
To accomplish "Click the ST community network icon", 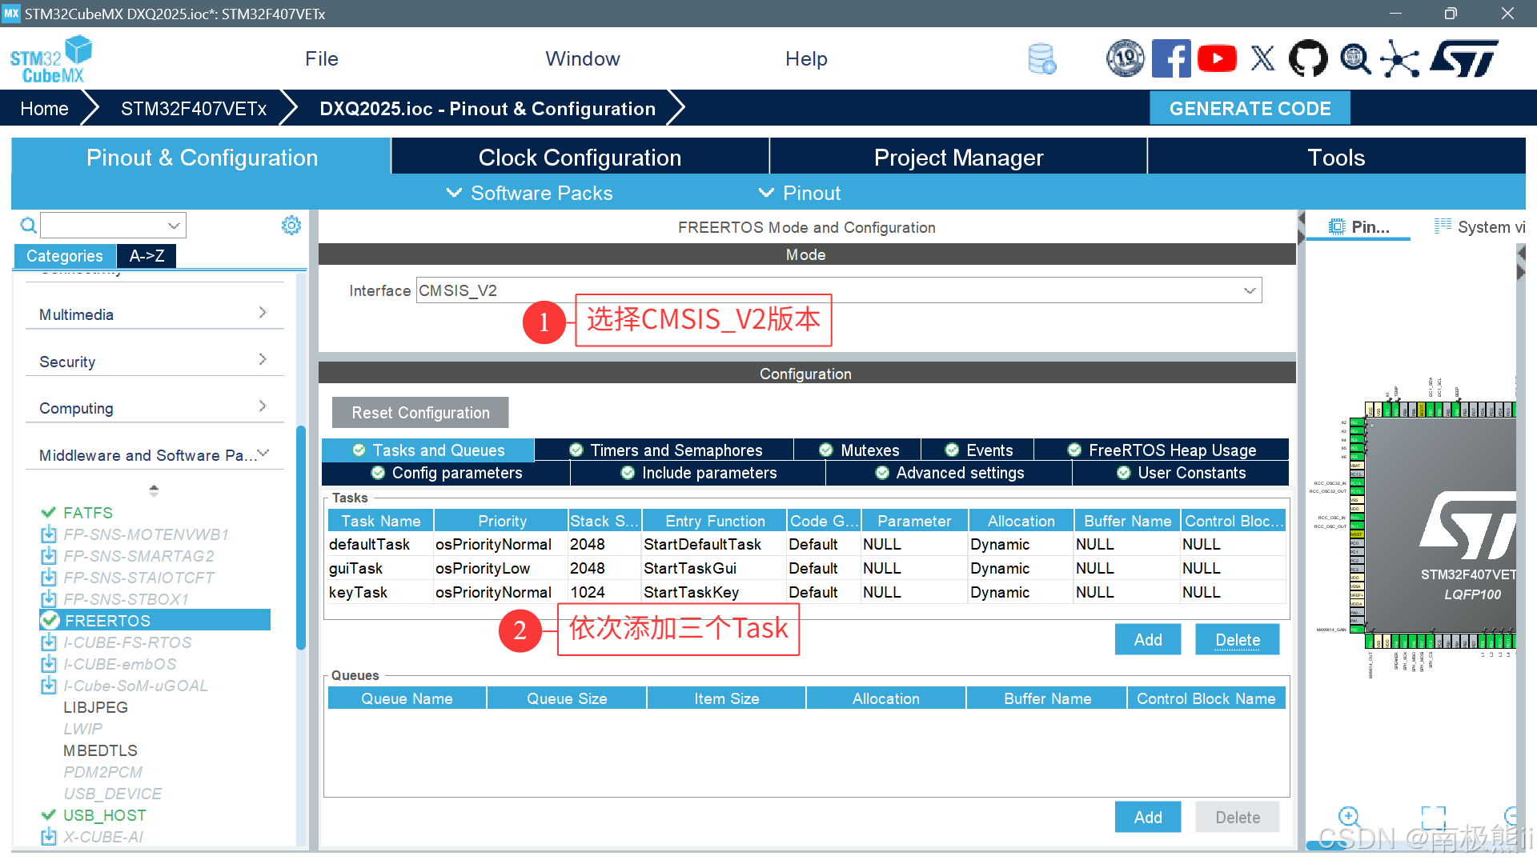I will click(x=1399, y=59).
